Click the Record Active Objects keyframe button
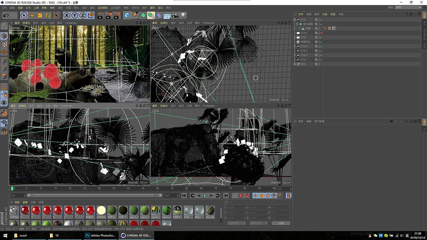This screenshot has width=427, height=240. coord(234,196)
